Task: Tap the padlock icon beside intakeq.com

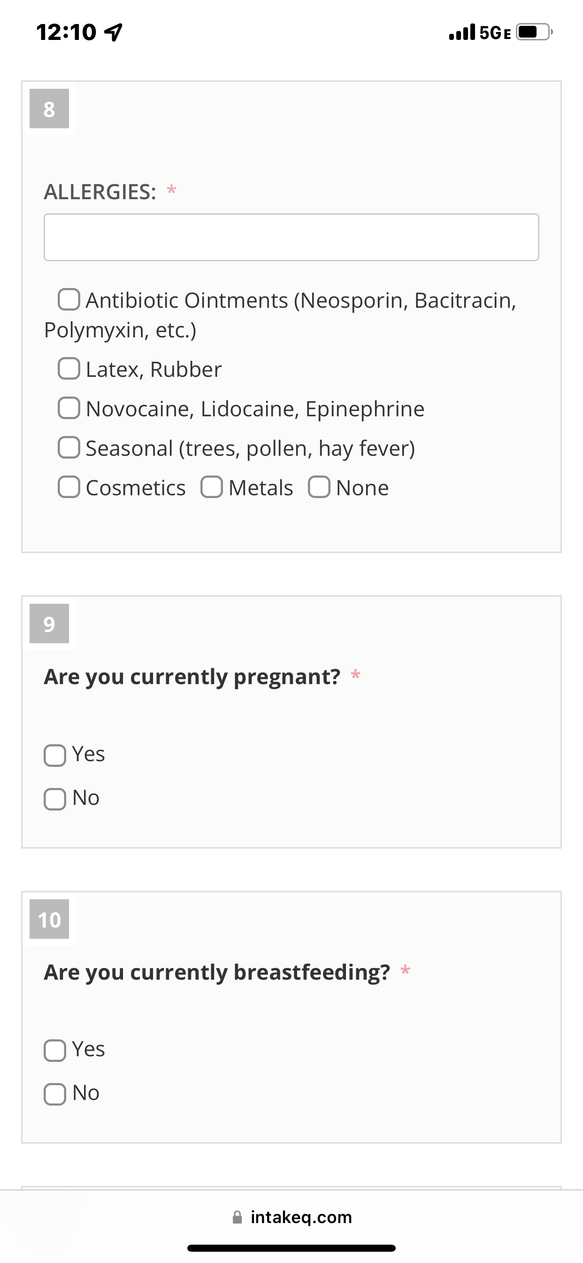Action: point(237,1217)
